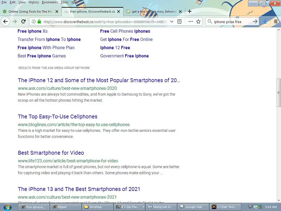
Task: Open ask.com best-new-smartphones-2021 URL
Action: click(67, 197)
